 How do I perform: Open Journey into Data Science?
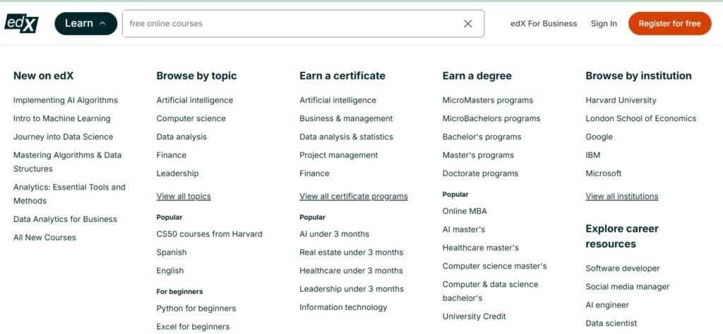point(63,137)
